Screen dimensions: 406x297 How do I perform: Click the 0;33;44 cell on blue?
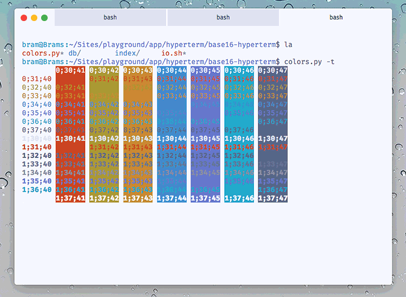click(x=172, y=96)
